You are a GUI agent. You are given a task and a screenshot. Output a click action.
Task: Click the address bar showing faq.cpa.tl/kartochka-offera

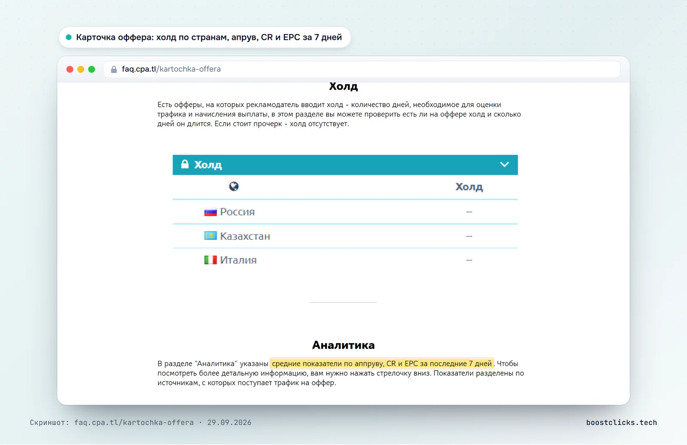coord(362,69)
